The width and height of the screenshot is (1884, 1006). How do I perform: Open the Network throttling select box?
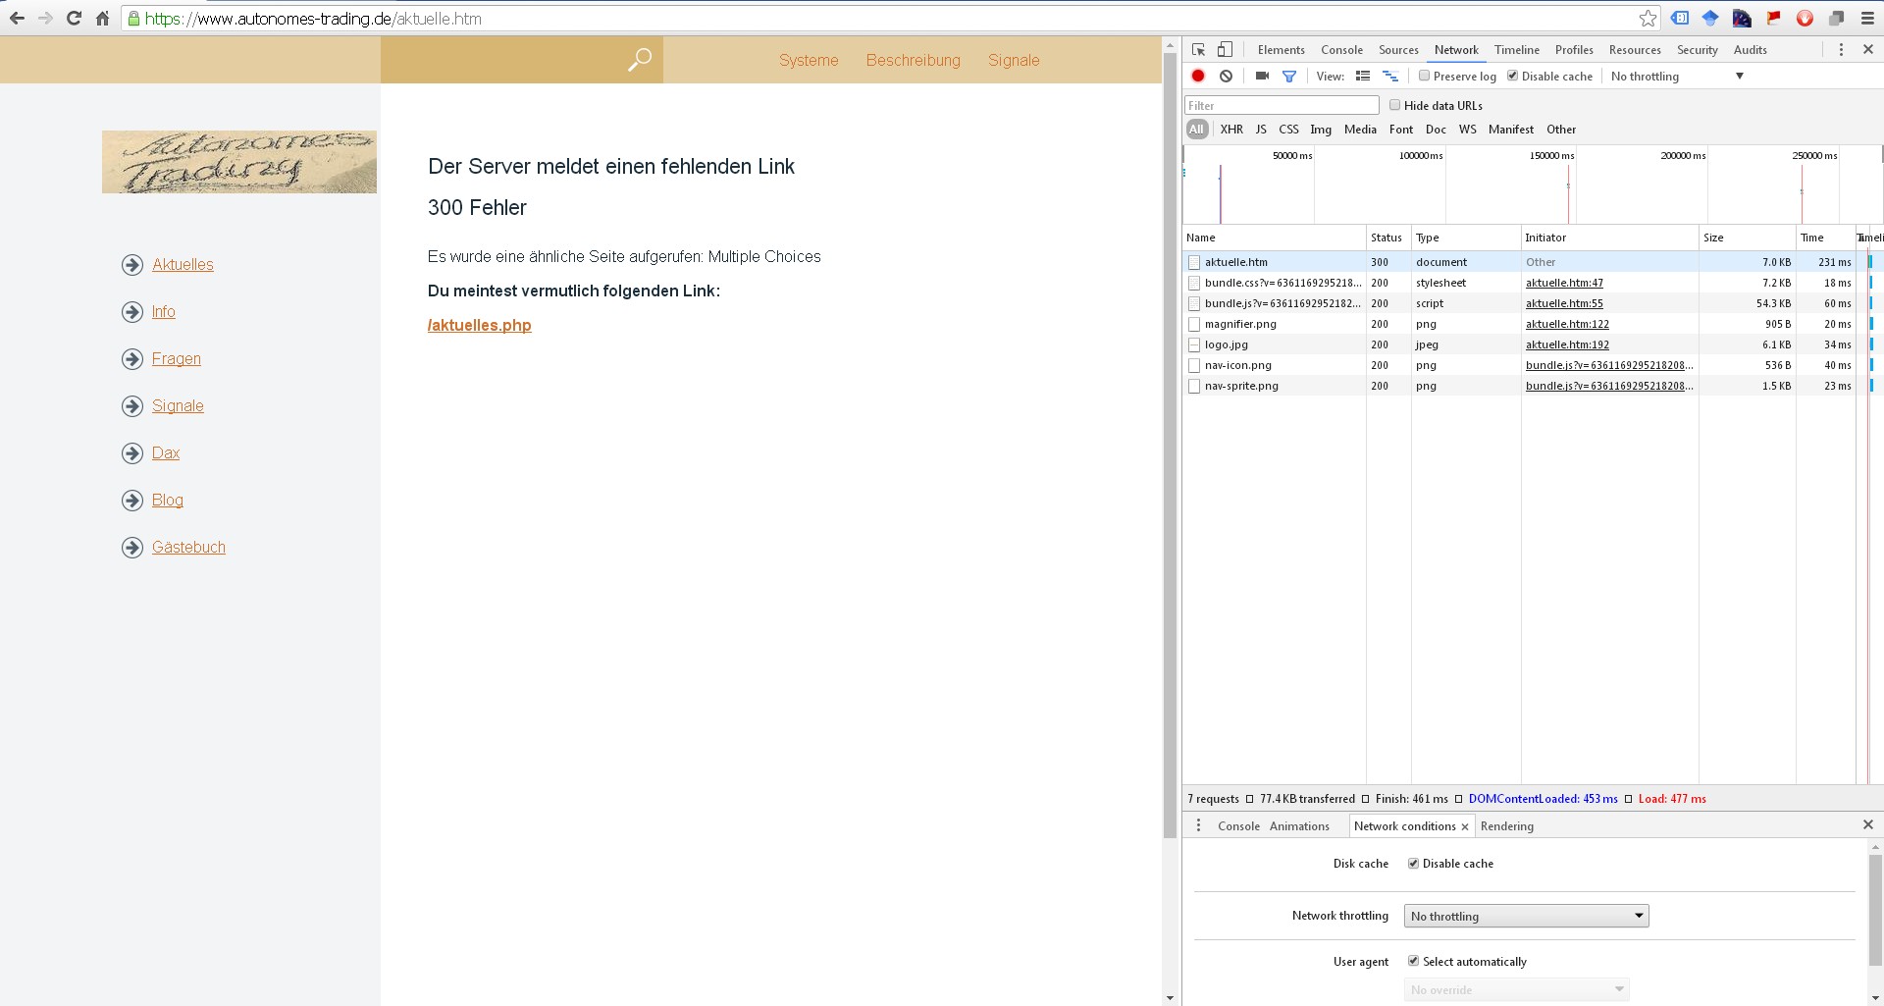[1526, 917]
